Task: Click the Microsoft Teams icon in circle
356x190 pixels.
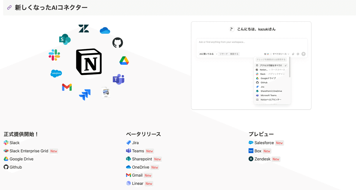Action: (x=118, y=79)
